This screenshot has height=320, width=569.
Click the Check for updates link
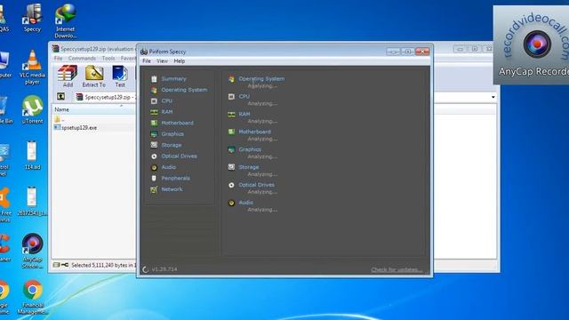click(397, 269)
